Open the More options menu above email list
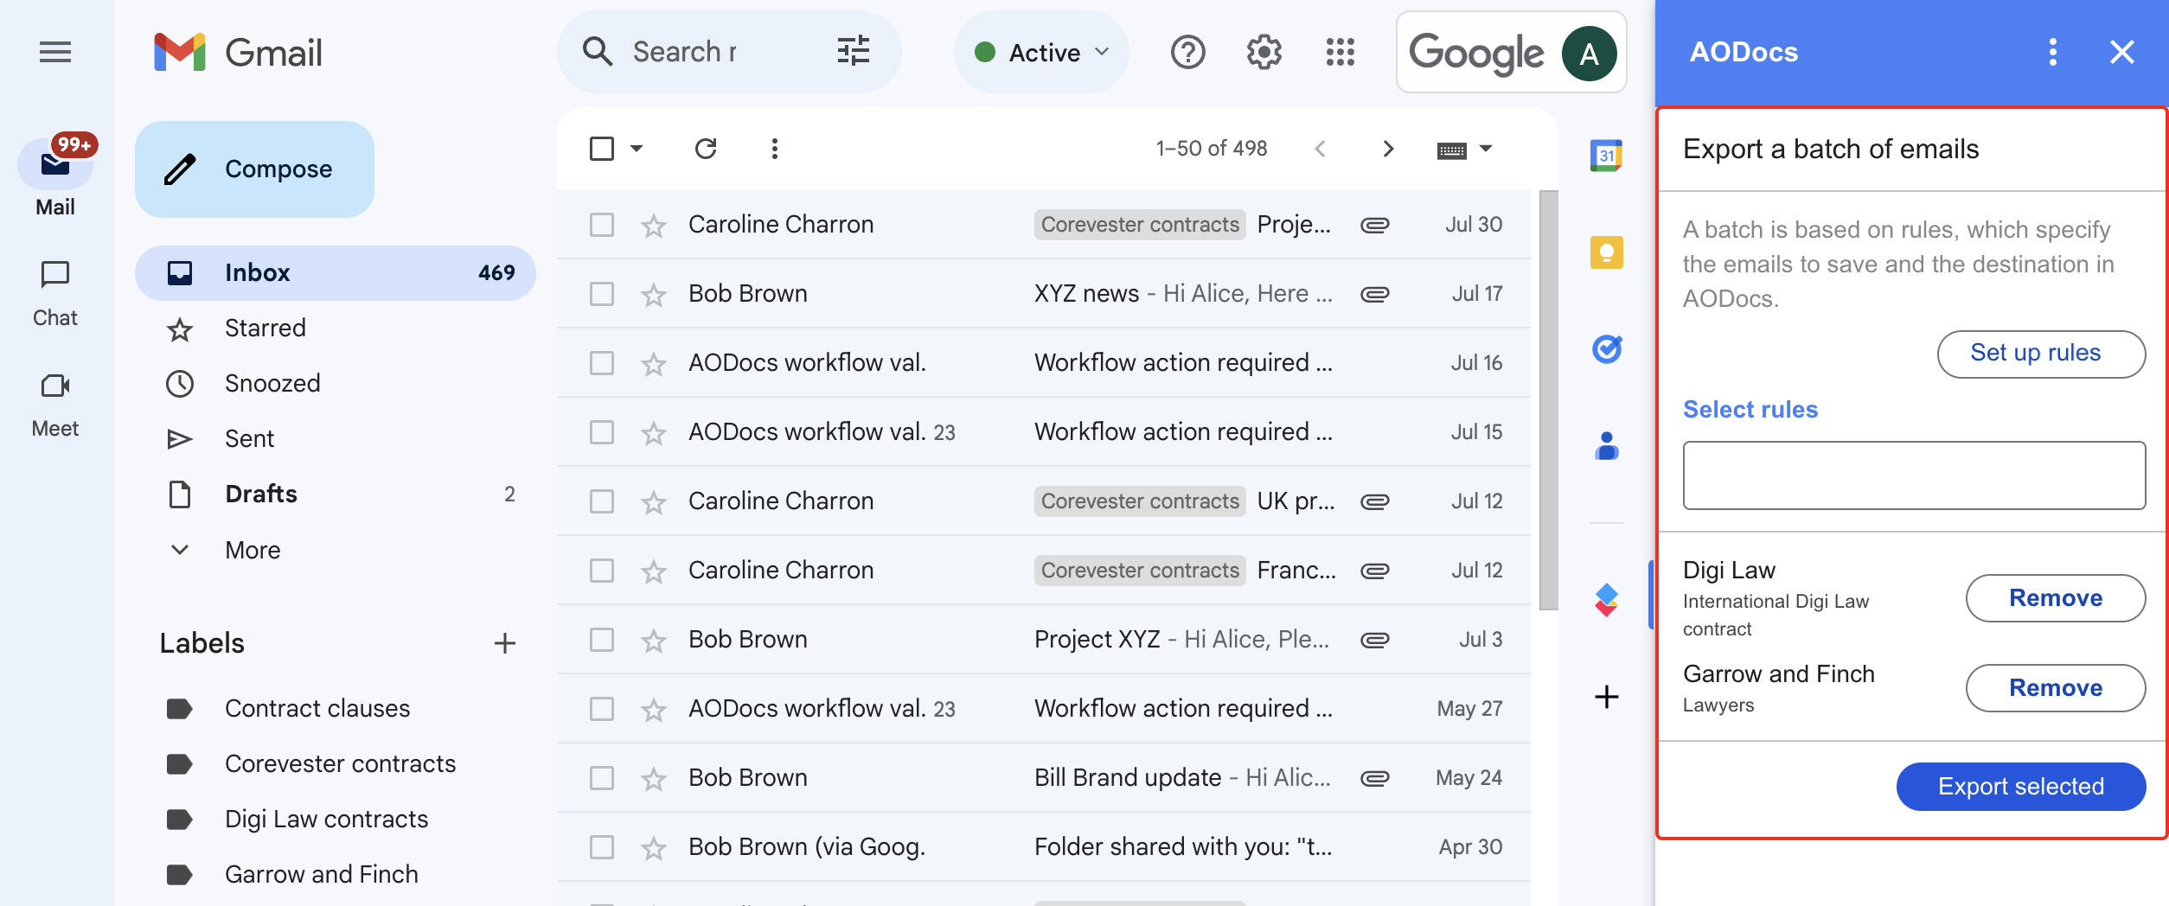The image size is (2169, 906). 774,149
